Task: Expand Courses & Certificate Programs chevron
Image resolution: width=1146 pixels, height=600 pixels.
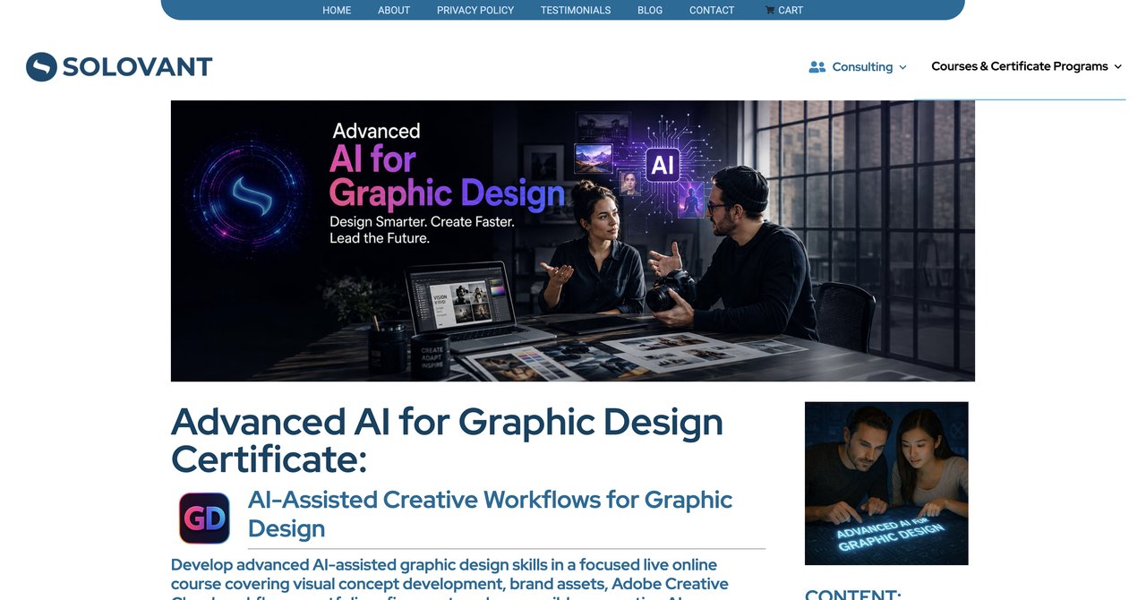Action: [x=1117, y=67]
